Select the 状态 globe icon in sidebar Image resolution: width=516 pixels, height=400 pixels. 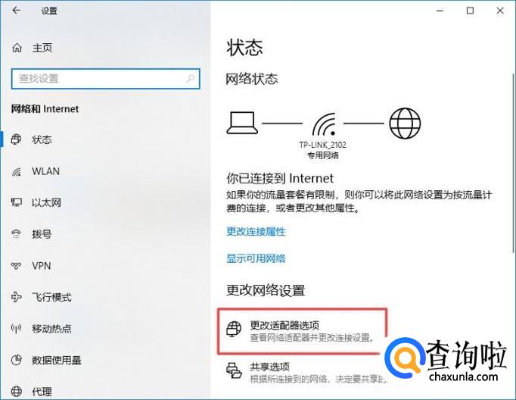coord(17,139)
